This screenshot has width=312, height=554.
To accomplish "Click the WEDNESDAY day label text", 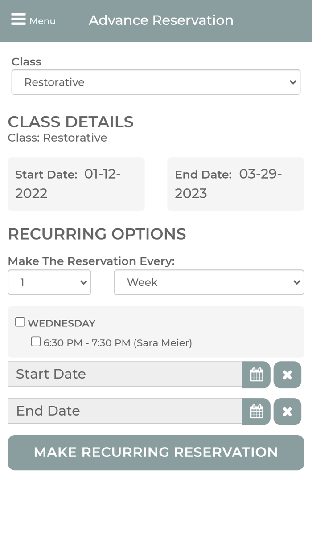I will point(62,323).
